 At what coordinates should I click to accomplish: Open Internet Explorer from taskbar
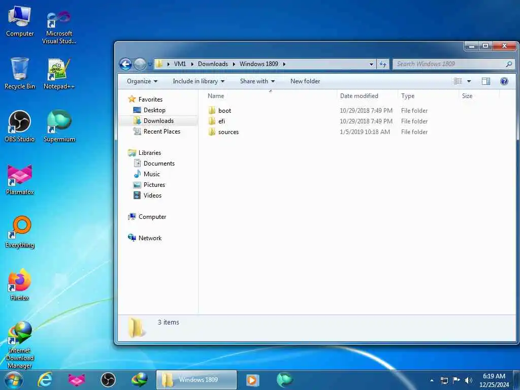coord(45,380)
